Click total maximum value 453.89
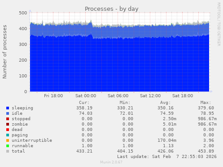 coord(206,151)
